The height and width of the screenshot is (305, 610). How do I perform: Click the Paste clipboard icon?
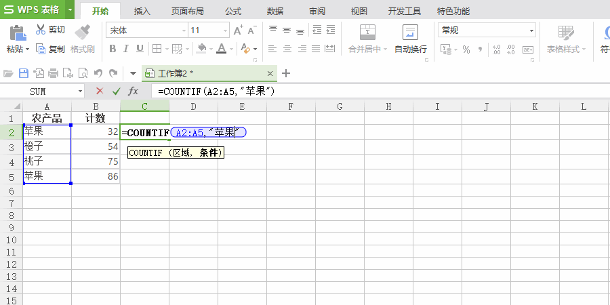click(x=18, y=33)
